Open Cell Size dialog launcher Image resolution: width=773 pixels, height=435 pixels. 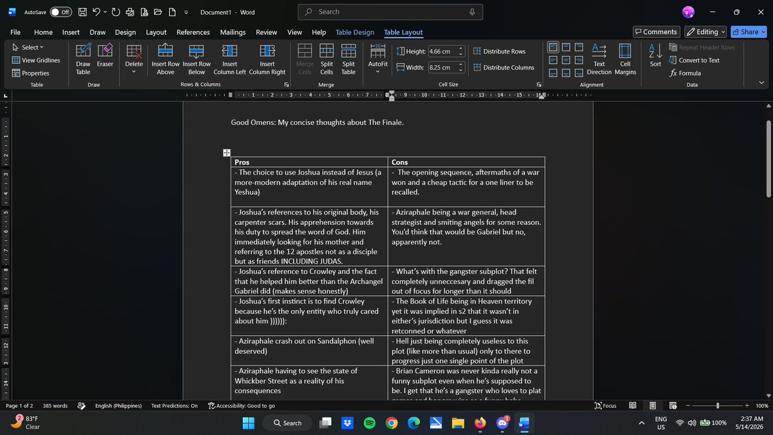(x=539, y=84)
